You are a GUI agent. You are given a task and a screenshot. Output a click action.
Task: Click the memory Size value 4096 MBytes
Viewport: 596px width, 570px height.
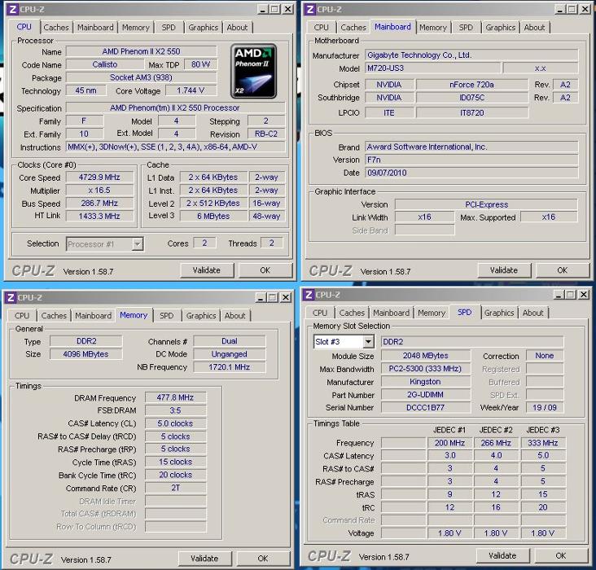click(86, 354)
